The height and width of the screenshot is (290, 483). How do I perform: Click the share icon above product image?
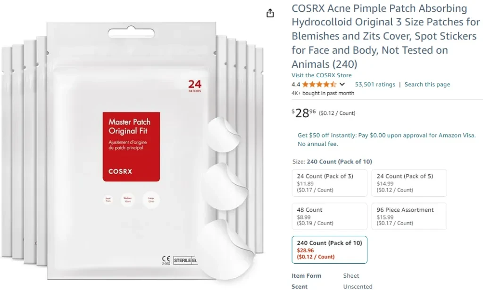[270, 13]
